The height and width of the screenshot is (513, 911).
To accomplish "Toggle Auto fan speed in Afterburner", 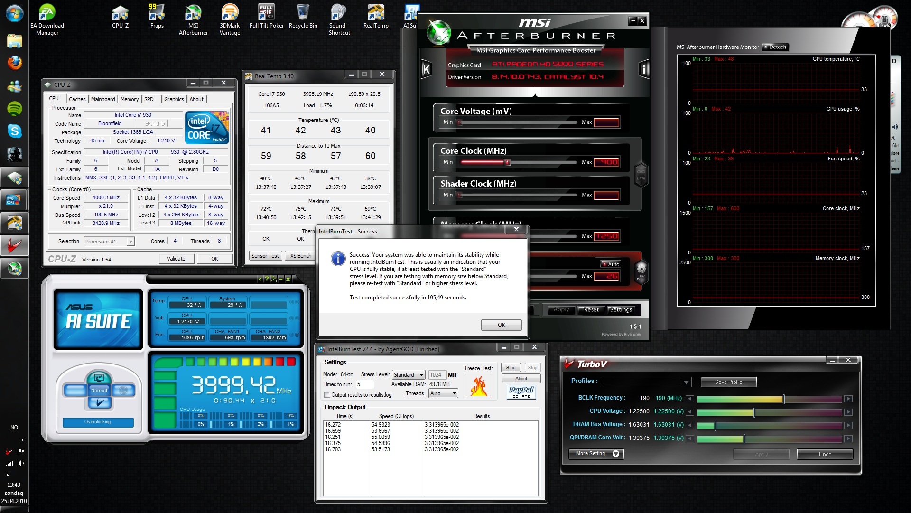I will click(610, 264).
